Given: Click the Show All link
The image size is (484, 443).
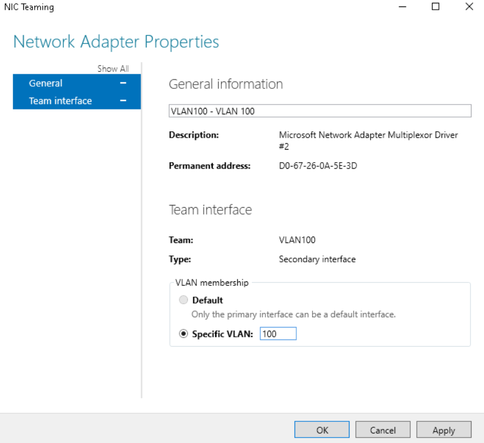Looking at the screenshot, I should pyautogui.click(x=113, y=69).
